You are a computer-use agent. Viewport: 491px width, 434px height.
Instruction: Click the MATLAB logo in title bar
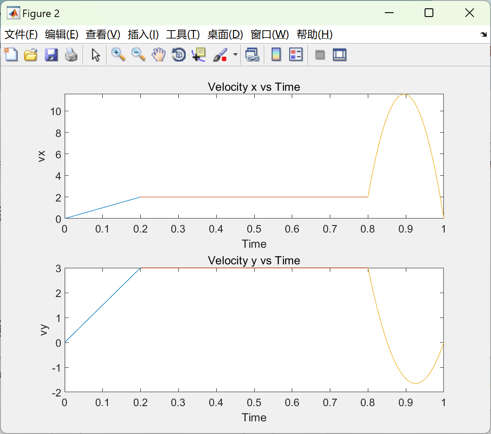pyautogui.click(x=14, y=13)
